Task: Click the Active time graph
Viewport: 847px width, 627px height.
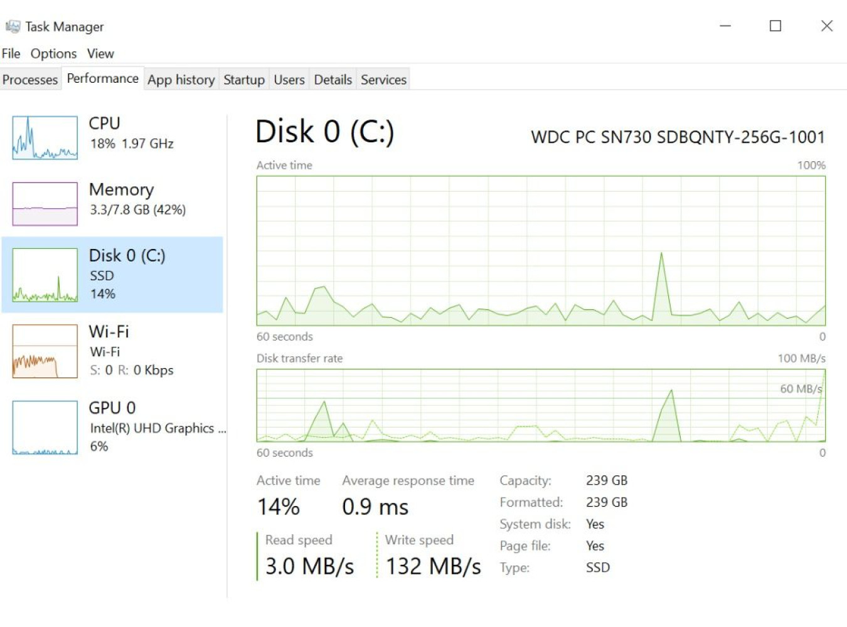Action: (541, 250)
